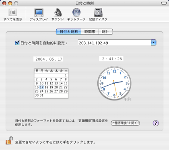Image resolution: width=169 pixels, height=150 pixels.
Task: Select day 6 in the calendar
Action: pyautogui.click(x=56, y=79)
